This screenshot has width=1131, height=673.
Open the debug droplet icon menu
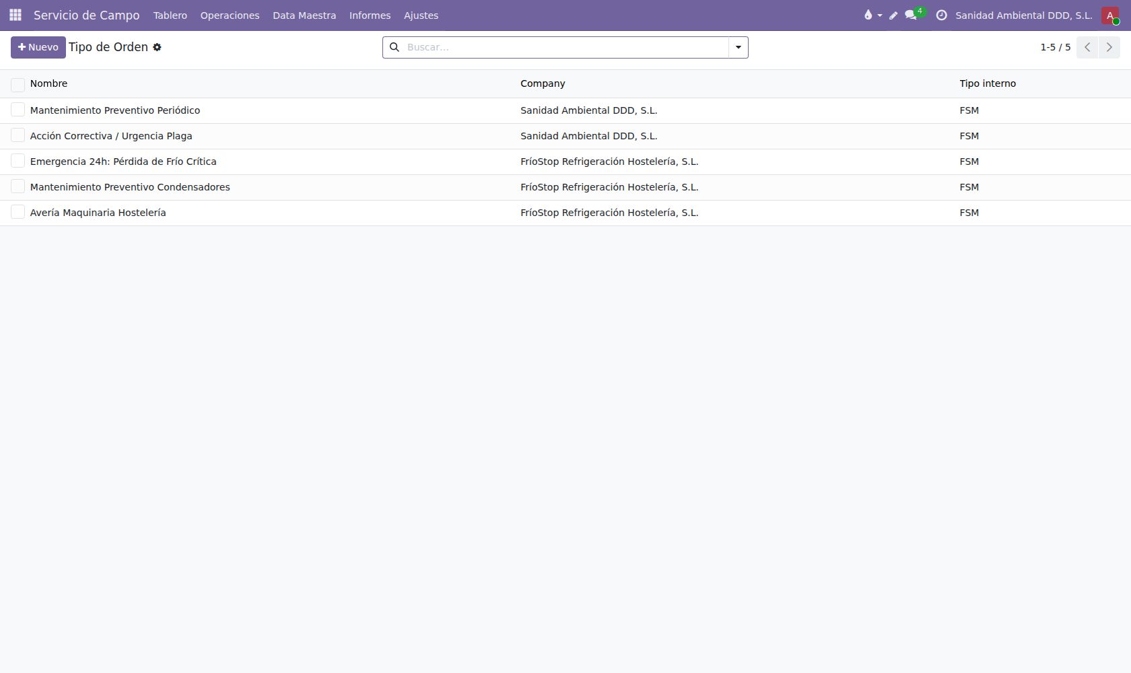coord(872,15)
